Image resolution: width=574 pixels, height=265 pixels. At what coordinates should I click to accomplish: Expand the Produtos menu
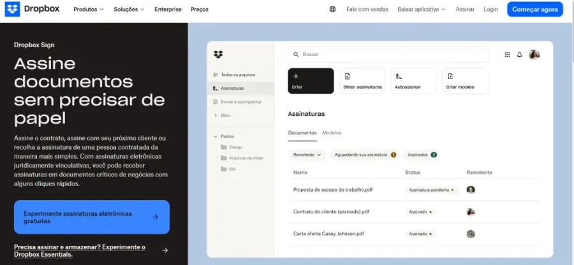tap(89, 10)
